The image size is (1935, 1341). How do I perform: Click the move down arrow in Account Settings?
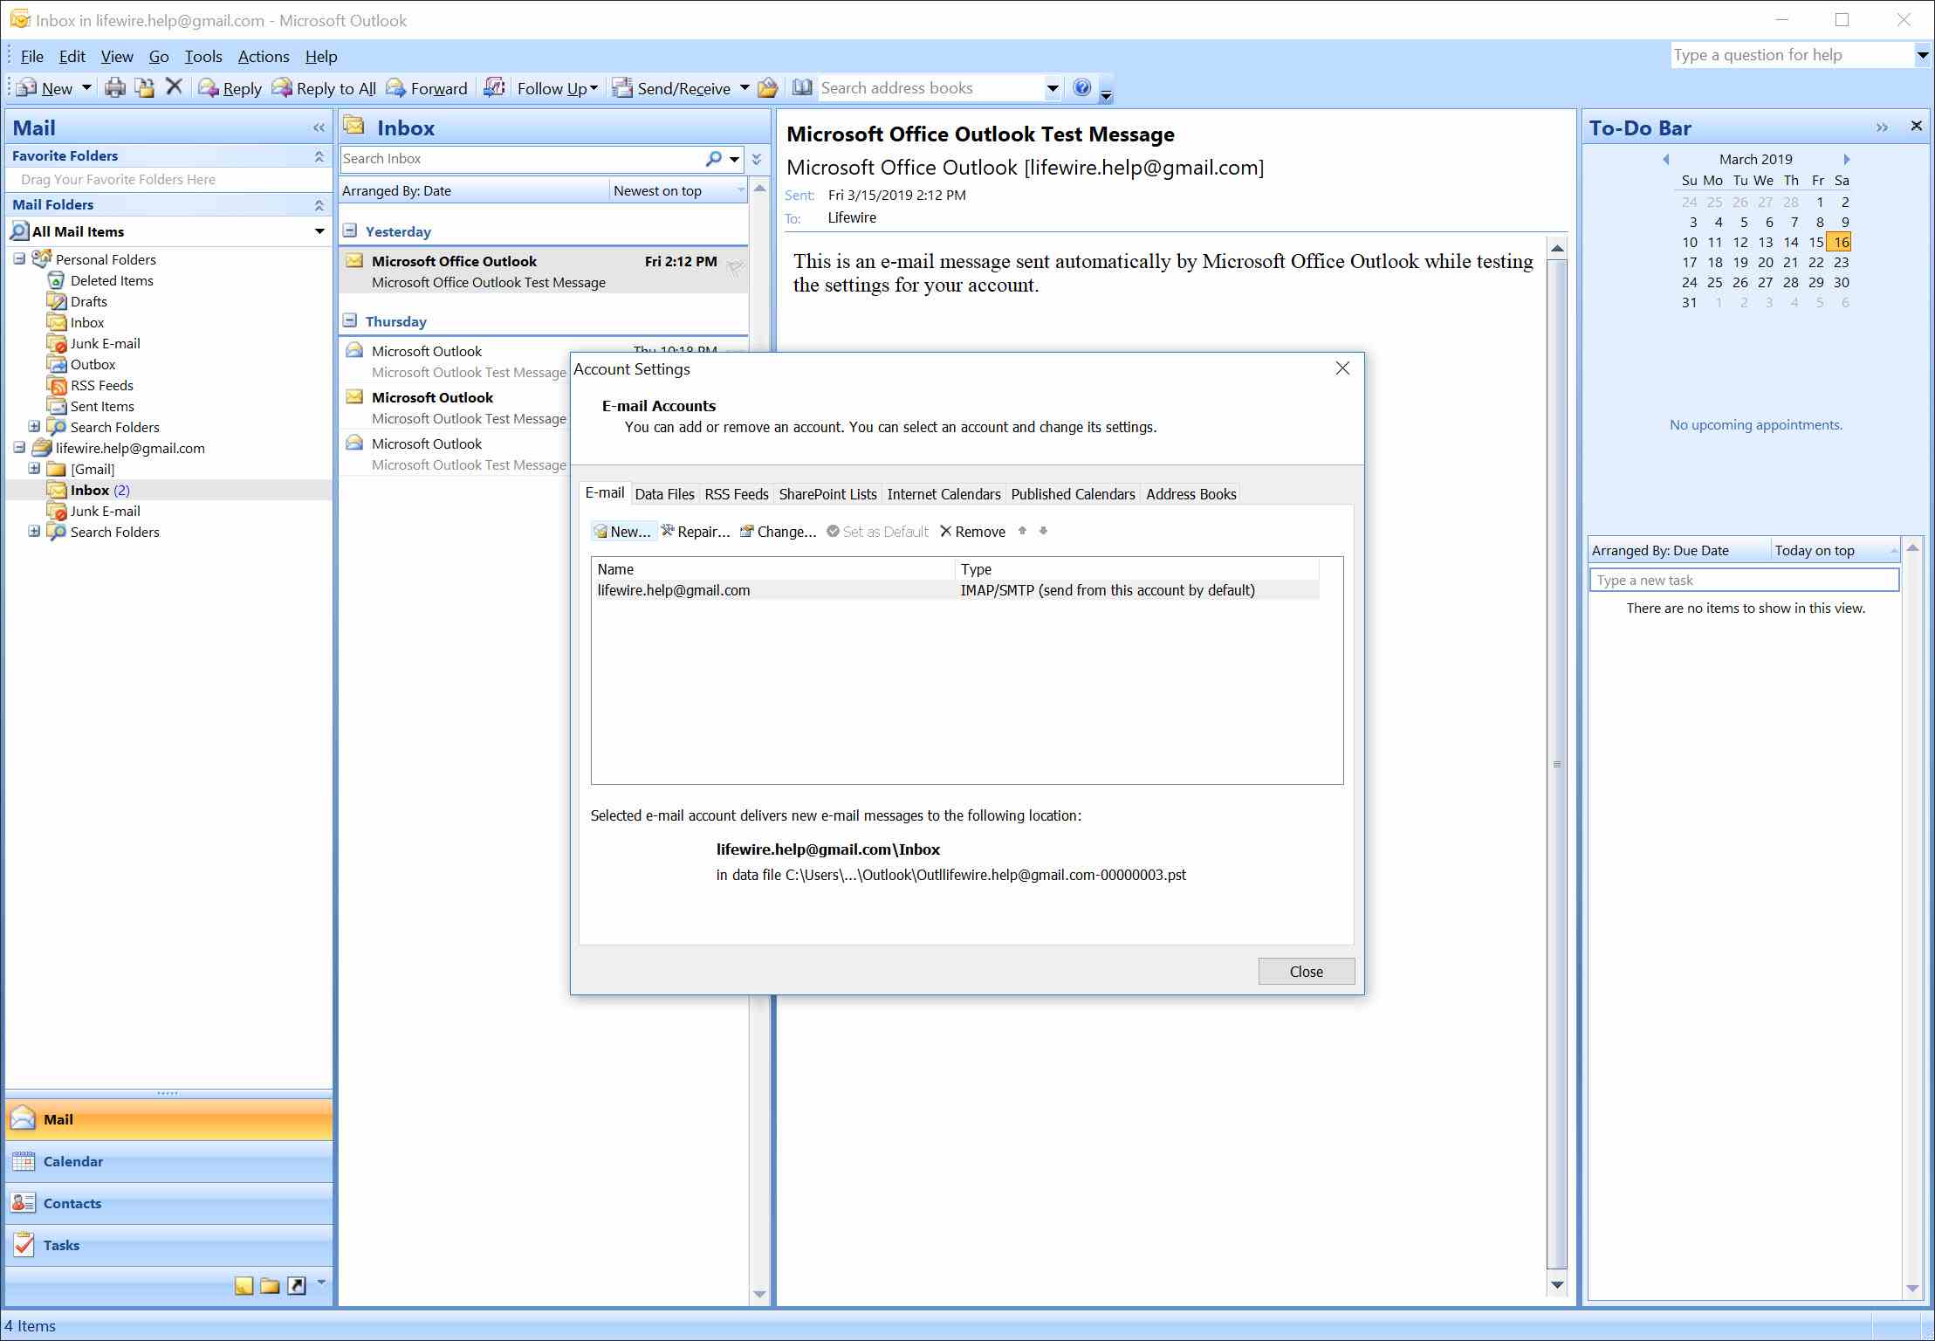click(1043, 531)
